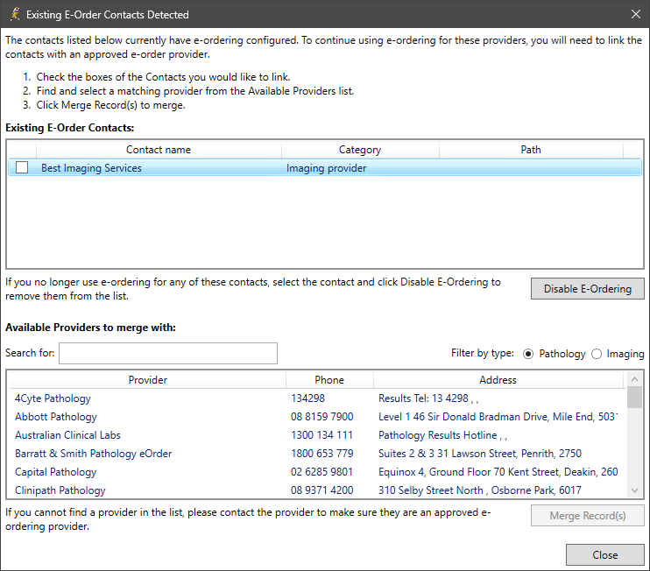Click the Kent Street, Deakin address
Screen dimensions: 650x571
498,471
